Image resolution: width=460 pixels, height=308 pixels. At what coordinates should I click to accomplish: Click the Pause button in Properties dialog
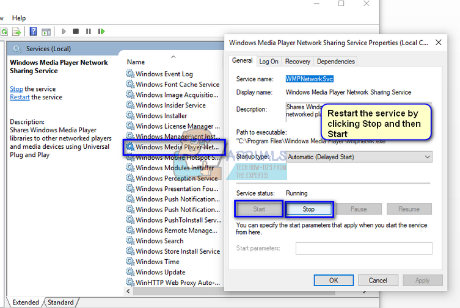[359, 209]
